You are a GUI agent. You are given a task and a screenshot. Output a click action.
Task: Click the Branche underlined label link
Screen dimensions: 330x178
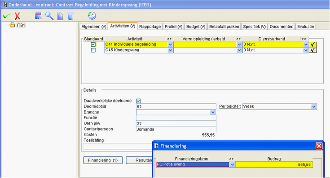click(91, 112)
